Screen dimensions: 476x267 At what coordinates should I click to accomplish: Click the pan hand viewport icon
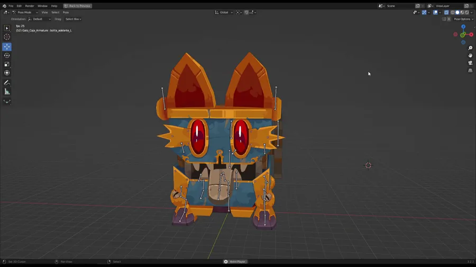pyautogui.click(x=470, y=55)
